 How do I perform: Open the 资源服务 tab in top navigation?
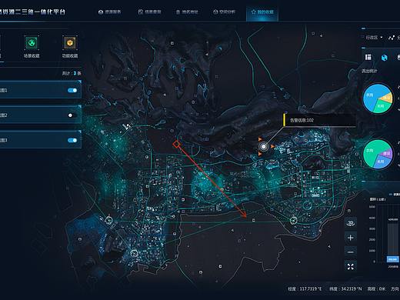[x=109, y=12]
